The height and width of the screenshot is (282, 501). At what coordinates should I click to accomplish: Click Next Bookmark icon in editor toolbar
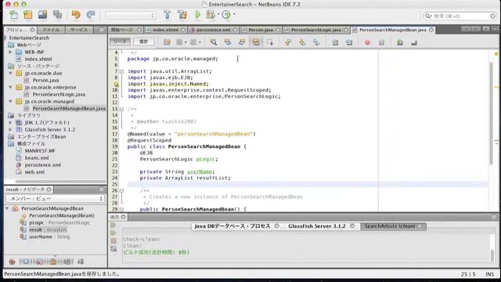click(x=302, y=42)
